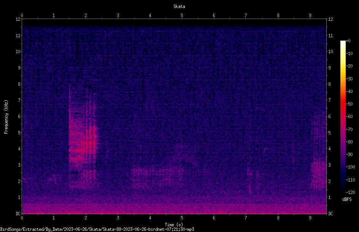
Task: Click the left axis 'DC' label
Action: [18, 214]
